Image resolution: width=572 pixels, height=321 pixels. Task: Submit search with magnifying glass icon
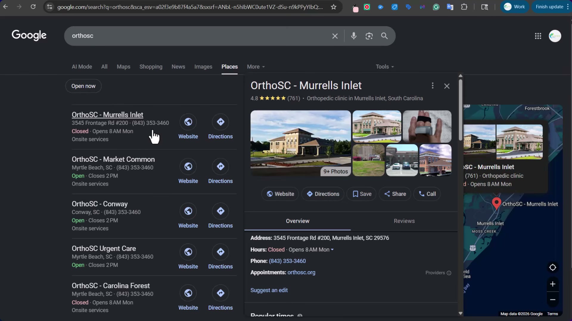tap(385, 36)
